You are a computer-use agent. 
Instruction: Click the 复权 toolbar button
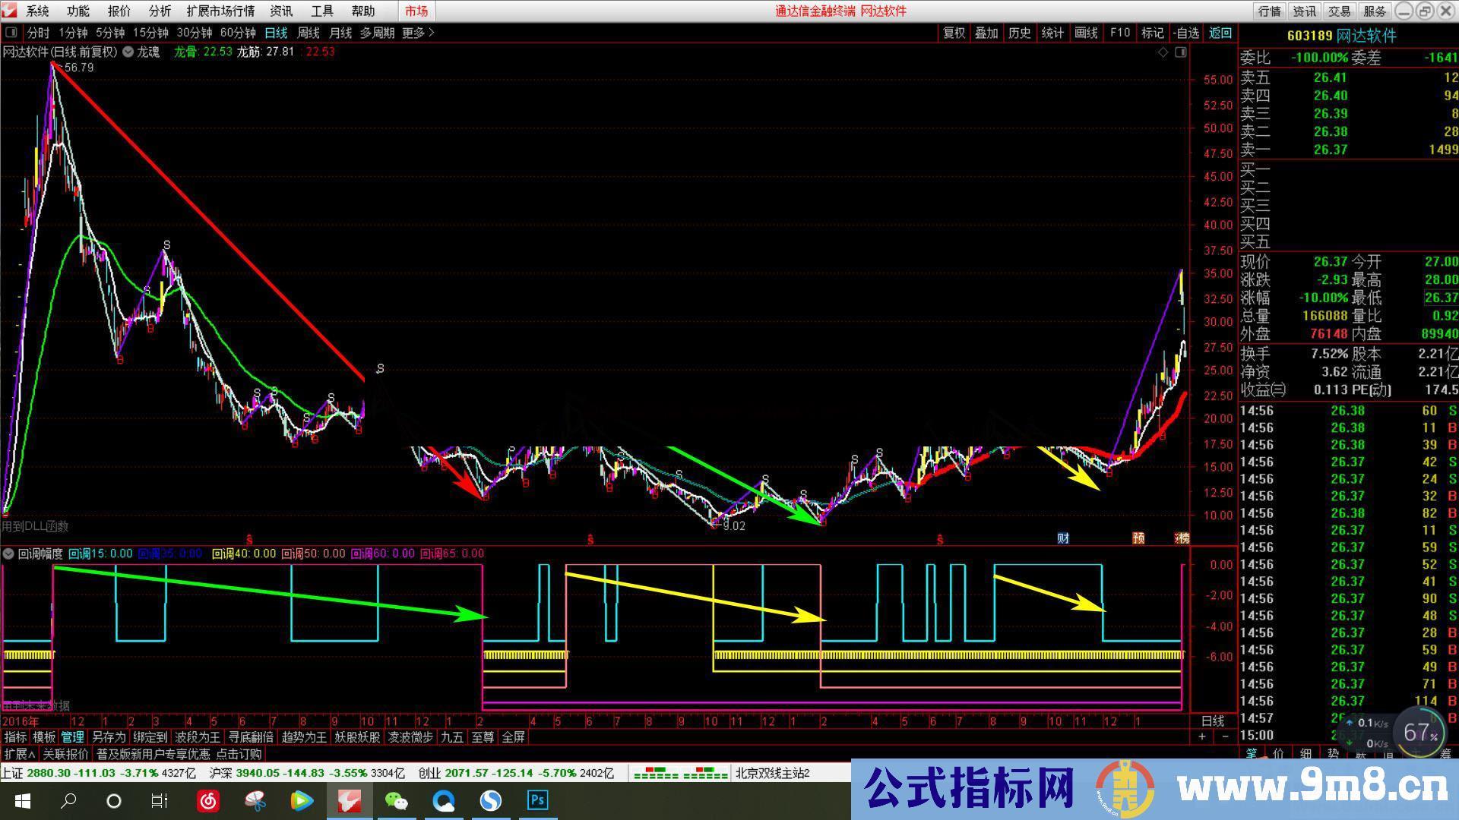954,33
